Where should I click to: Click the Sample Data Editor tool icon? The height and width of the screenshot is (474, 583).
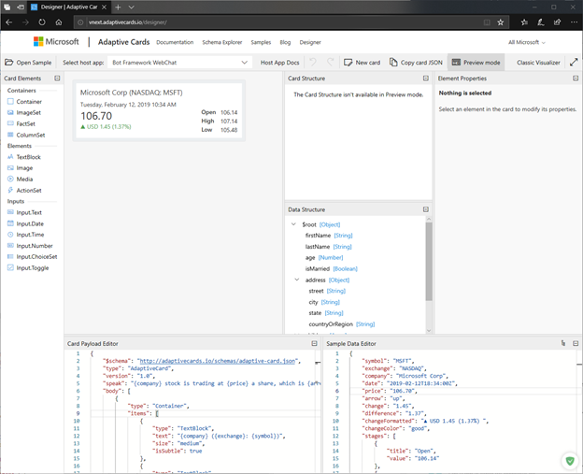[x=563, y=343]
